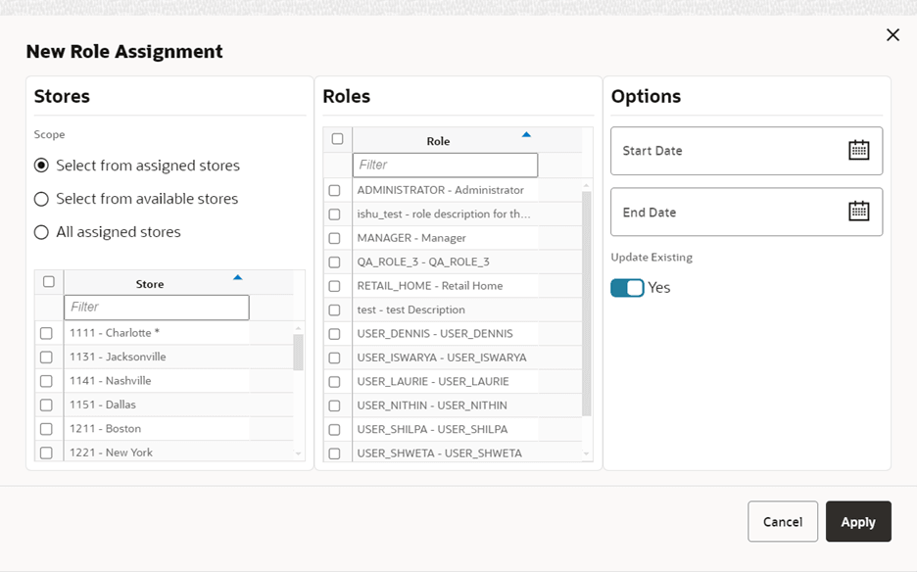Viewport: 917px width, 572px height.
Task: Check the ADMINISTRATOR - Administrator role
Action: (335, 190)
